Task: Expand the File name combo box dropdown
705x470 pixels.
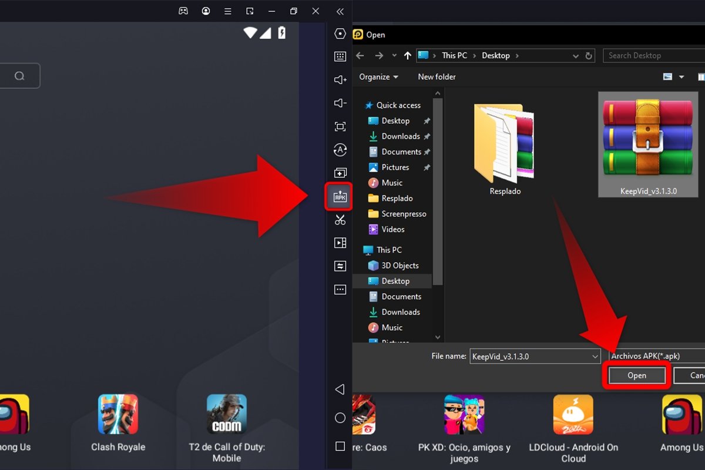Action: [595, 356]
